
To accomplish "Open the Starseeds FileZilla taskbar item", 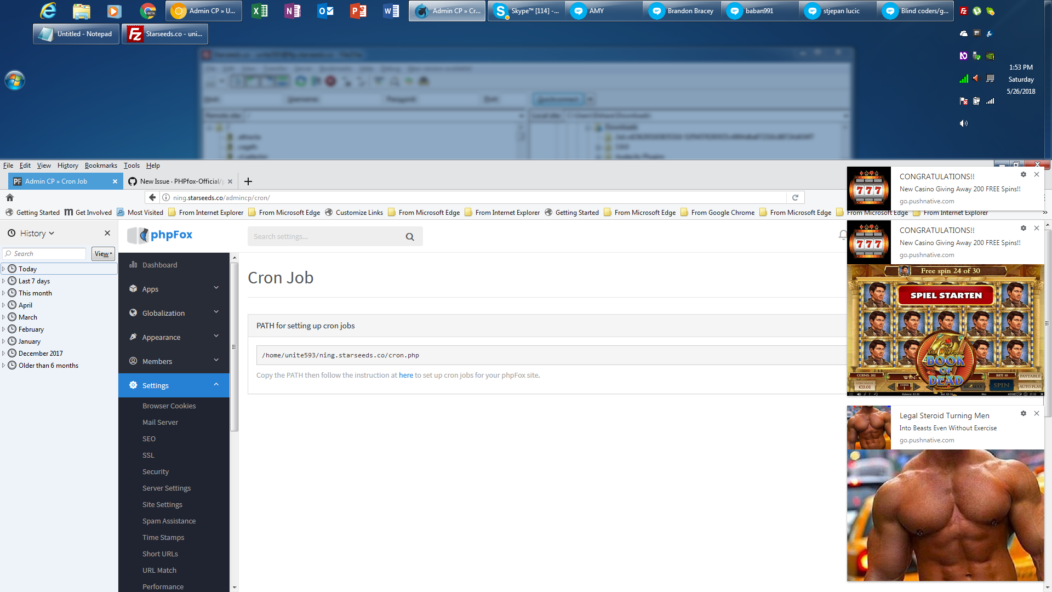I will click(164, 33).
